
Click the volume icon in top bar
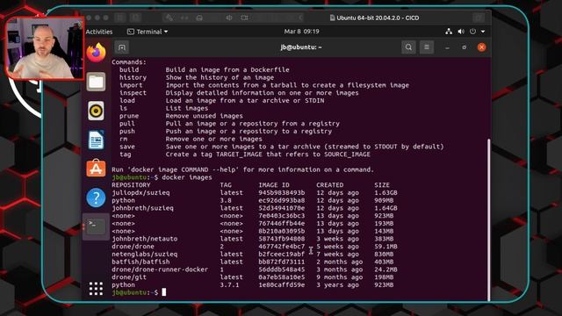(x=461, y=32)
